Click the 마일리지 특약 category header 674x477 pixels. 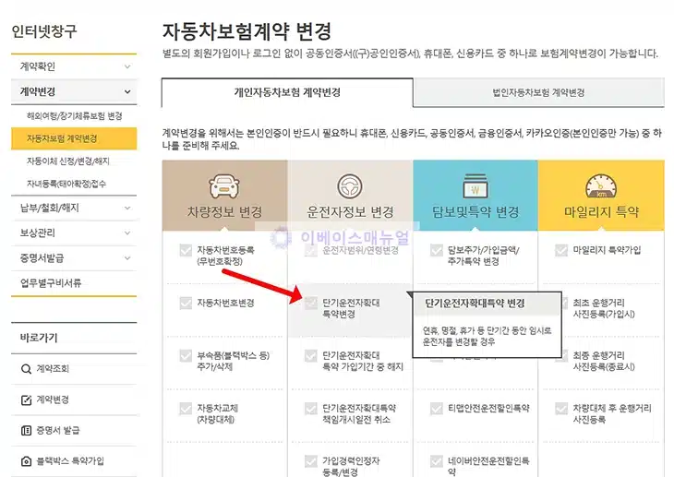(x=601, y=196)
